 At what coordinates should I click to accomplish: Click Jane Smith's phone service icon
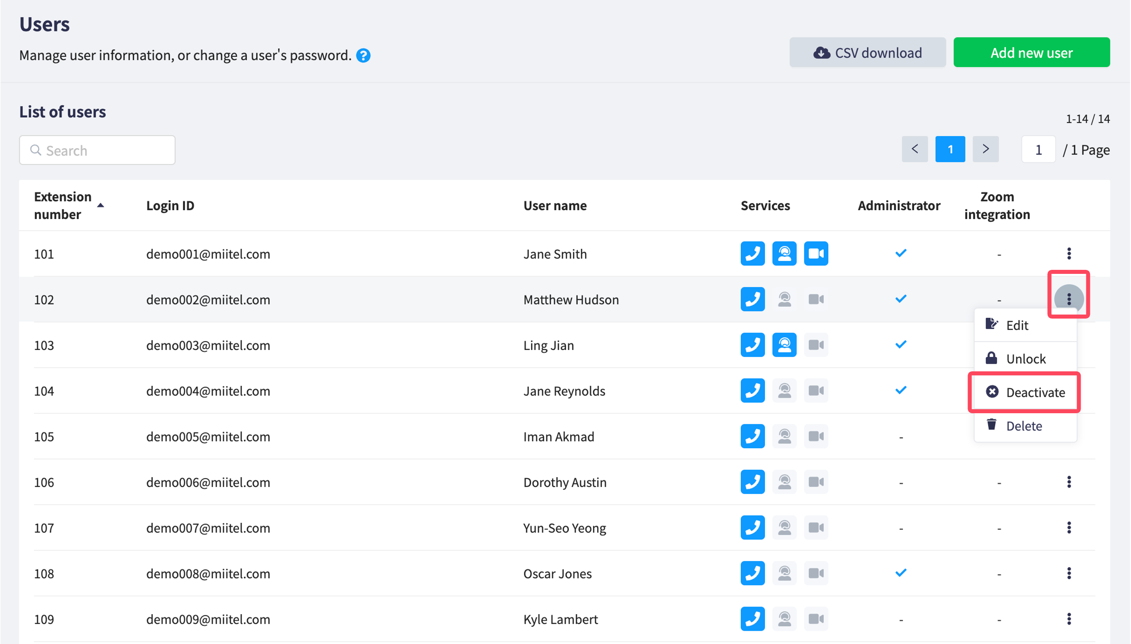[753, 253]
